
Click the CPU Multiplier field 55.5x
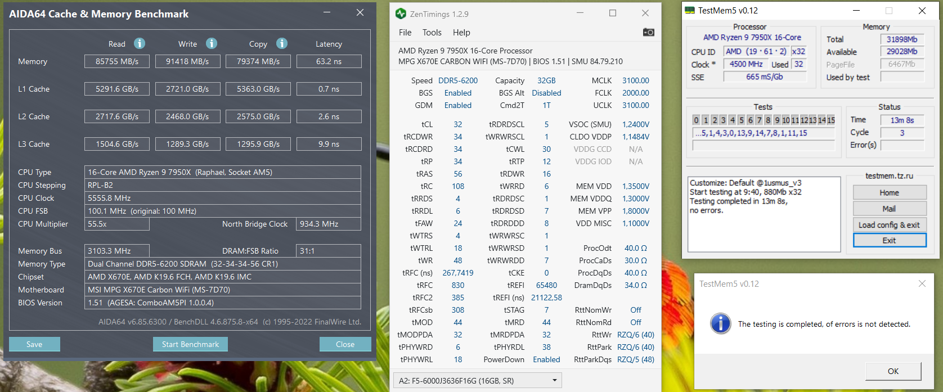[x=117, y=224]
